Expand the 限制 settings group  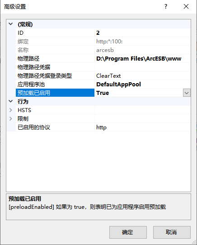click(11, 118)
